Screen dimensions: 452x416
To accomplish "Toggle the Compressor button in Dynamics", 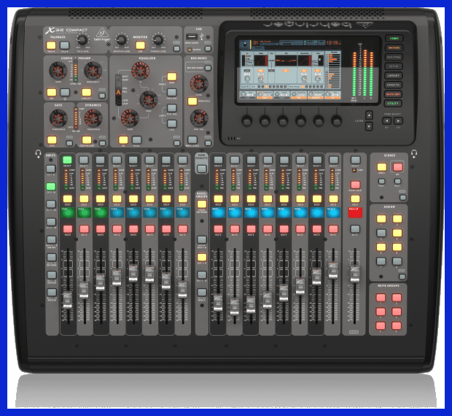I will [87, 140].
